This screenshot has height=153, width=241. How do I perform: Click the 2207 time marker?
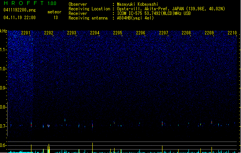pos(164,33)
